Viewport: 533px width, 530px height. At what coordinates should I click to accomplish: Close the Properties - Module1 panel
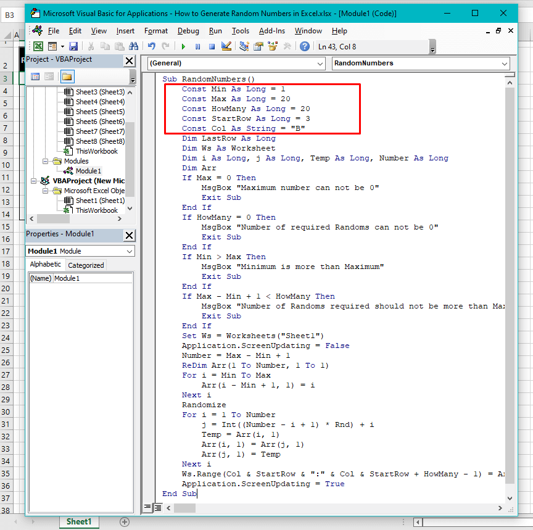point(129,235)
